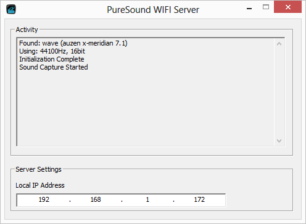The image size is (306, 224).
Task: Click the 'Server Settings' group label
Action: coord(38,169)
